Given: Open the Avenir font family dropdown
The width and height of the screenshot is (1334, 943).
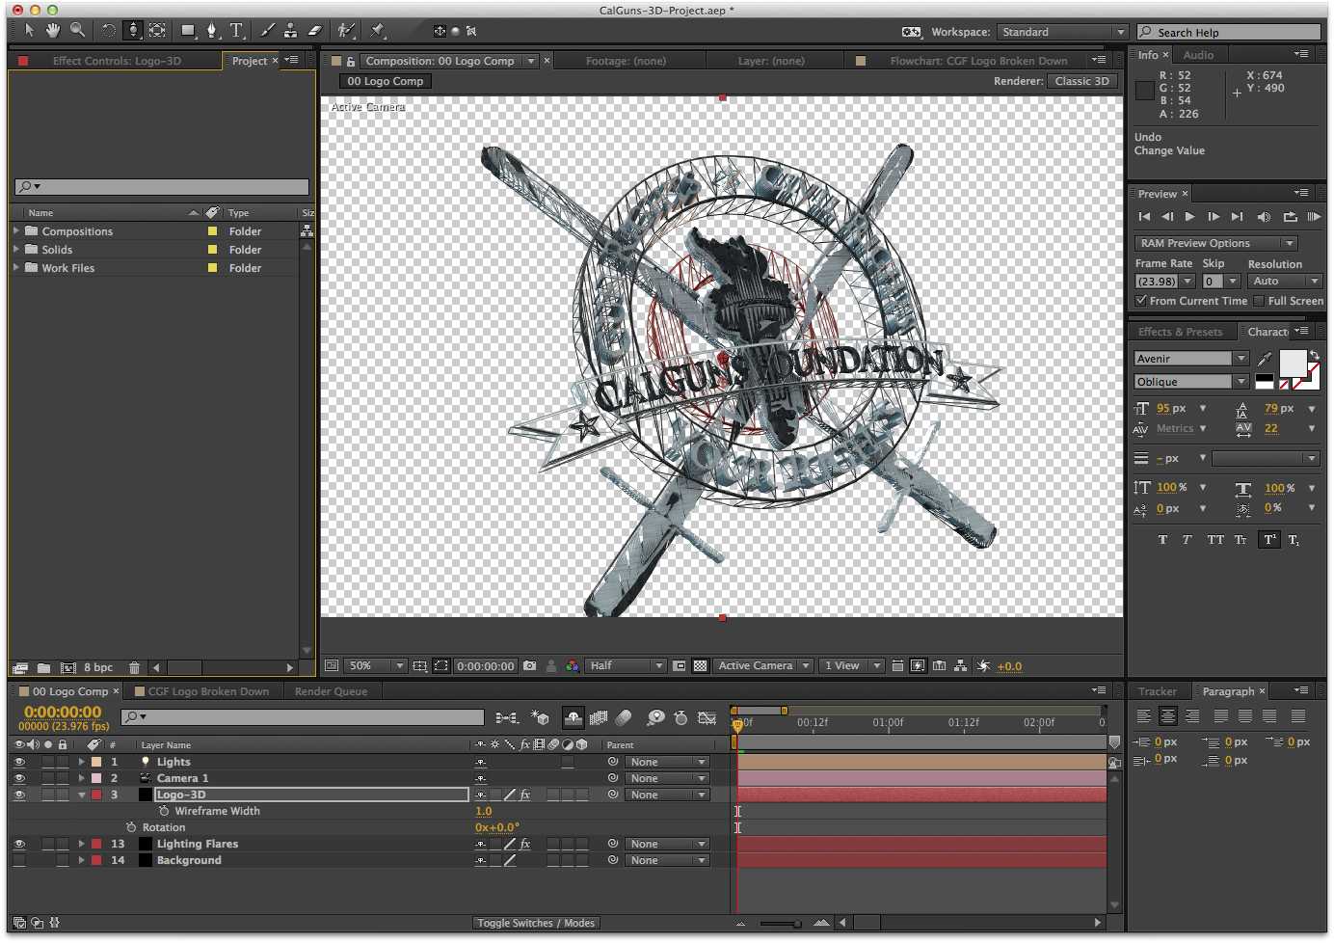Looking at the screenshot, I should [x=1191, y=359].
